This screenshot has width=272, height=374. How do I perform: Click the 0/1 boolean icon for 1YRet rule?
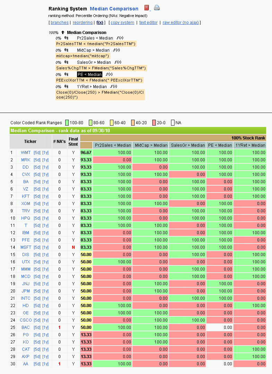[66, 87]
